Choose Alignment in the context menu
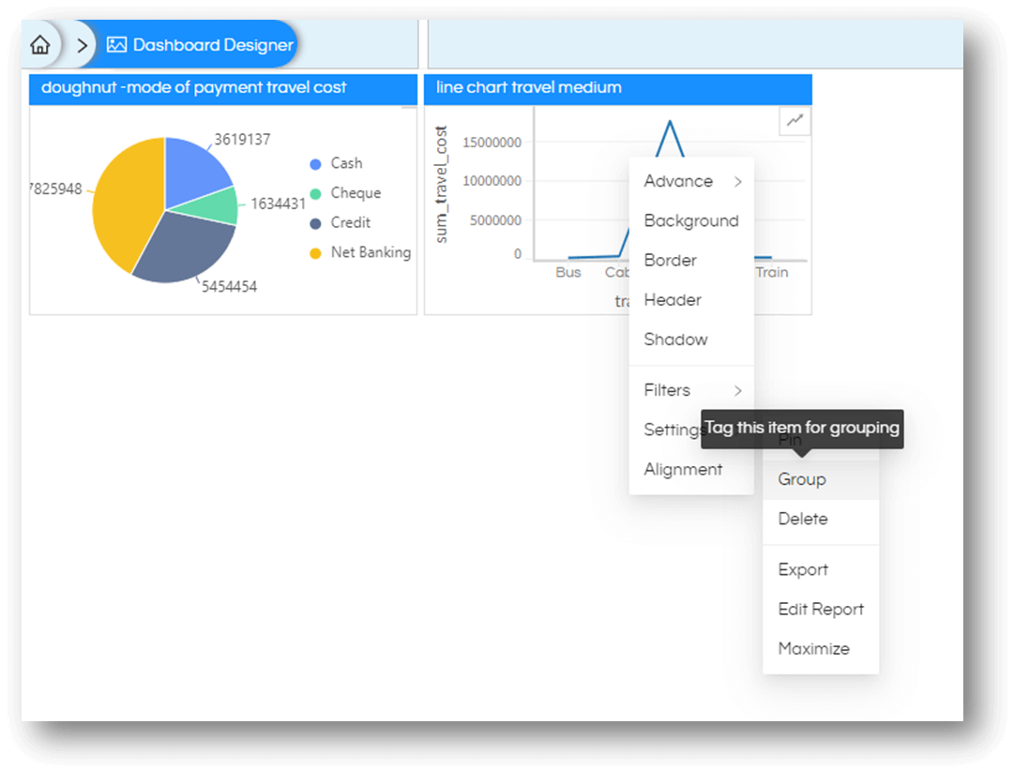The image size is (1014, 770). (691, 469)
